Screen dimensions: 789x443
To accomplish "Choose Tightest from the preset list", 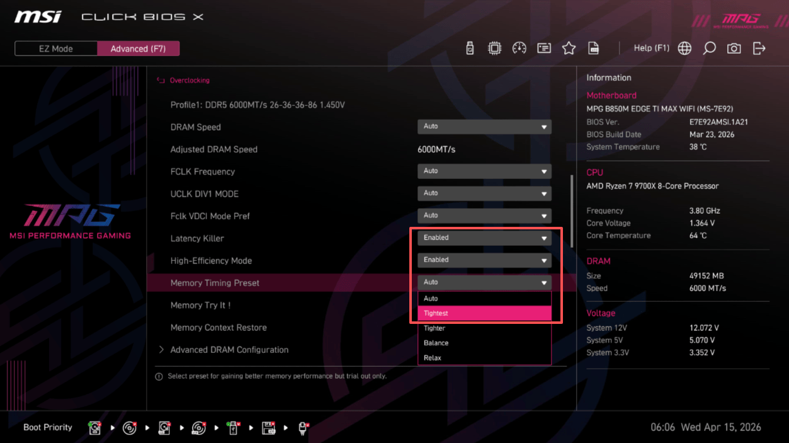I will pyautogui.click(x=484, y=313).
